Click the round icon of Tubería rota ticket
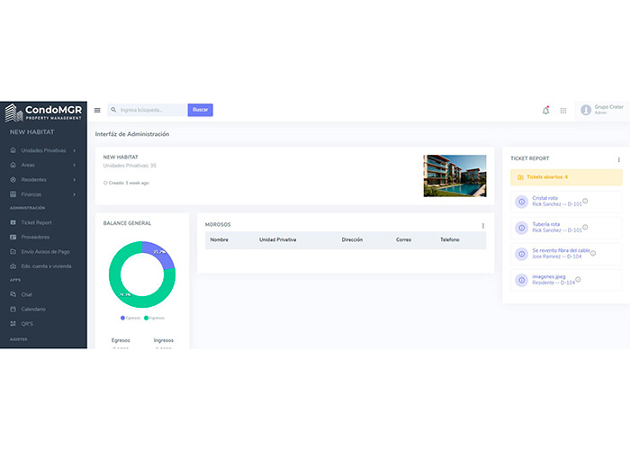The height and width of the screenshot is (450, 630). [521, 228]
